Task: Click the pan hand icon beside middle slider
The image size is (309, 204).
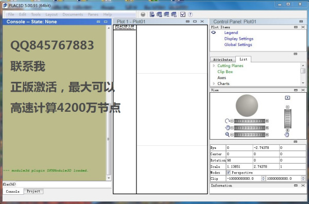Action: (227, 128)
